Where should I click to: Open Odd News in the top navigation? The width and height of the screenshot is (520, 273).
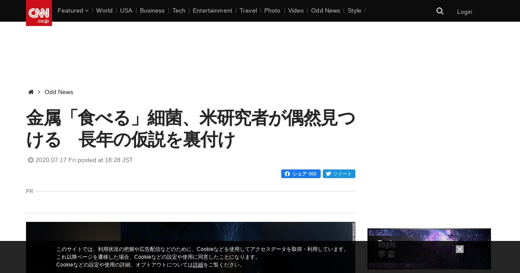(325, 10)
